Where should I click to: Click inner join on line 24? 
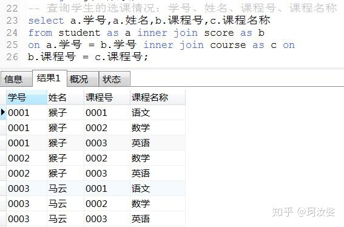click(167, 33)
